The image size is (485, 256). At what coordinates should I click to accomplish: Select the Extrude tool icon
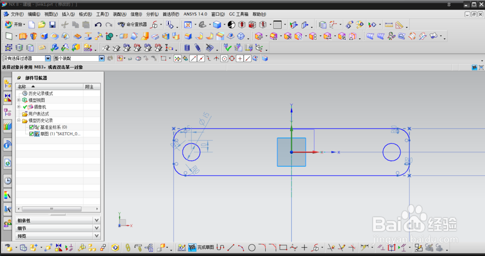coord(23,36)
